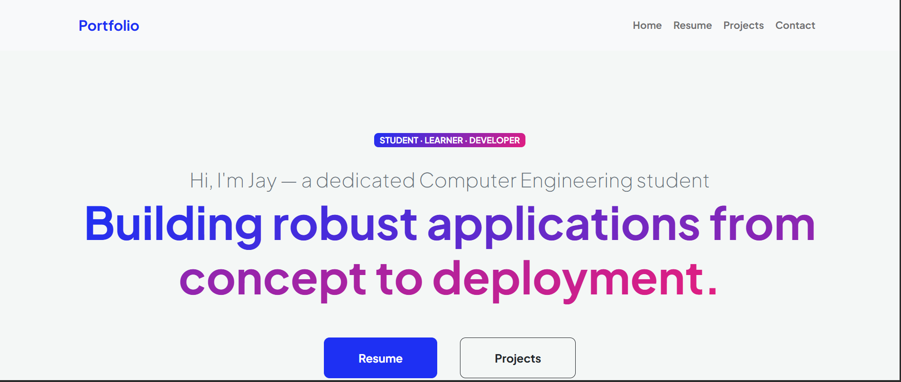
Task: Click the word "applications" in the headline
Action: point(563,224)
